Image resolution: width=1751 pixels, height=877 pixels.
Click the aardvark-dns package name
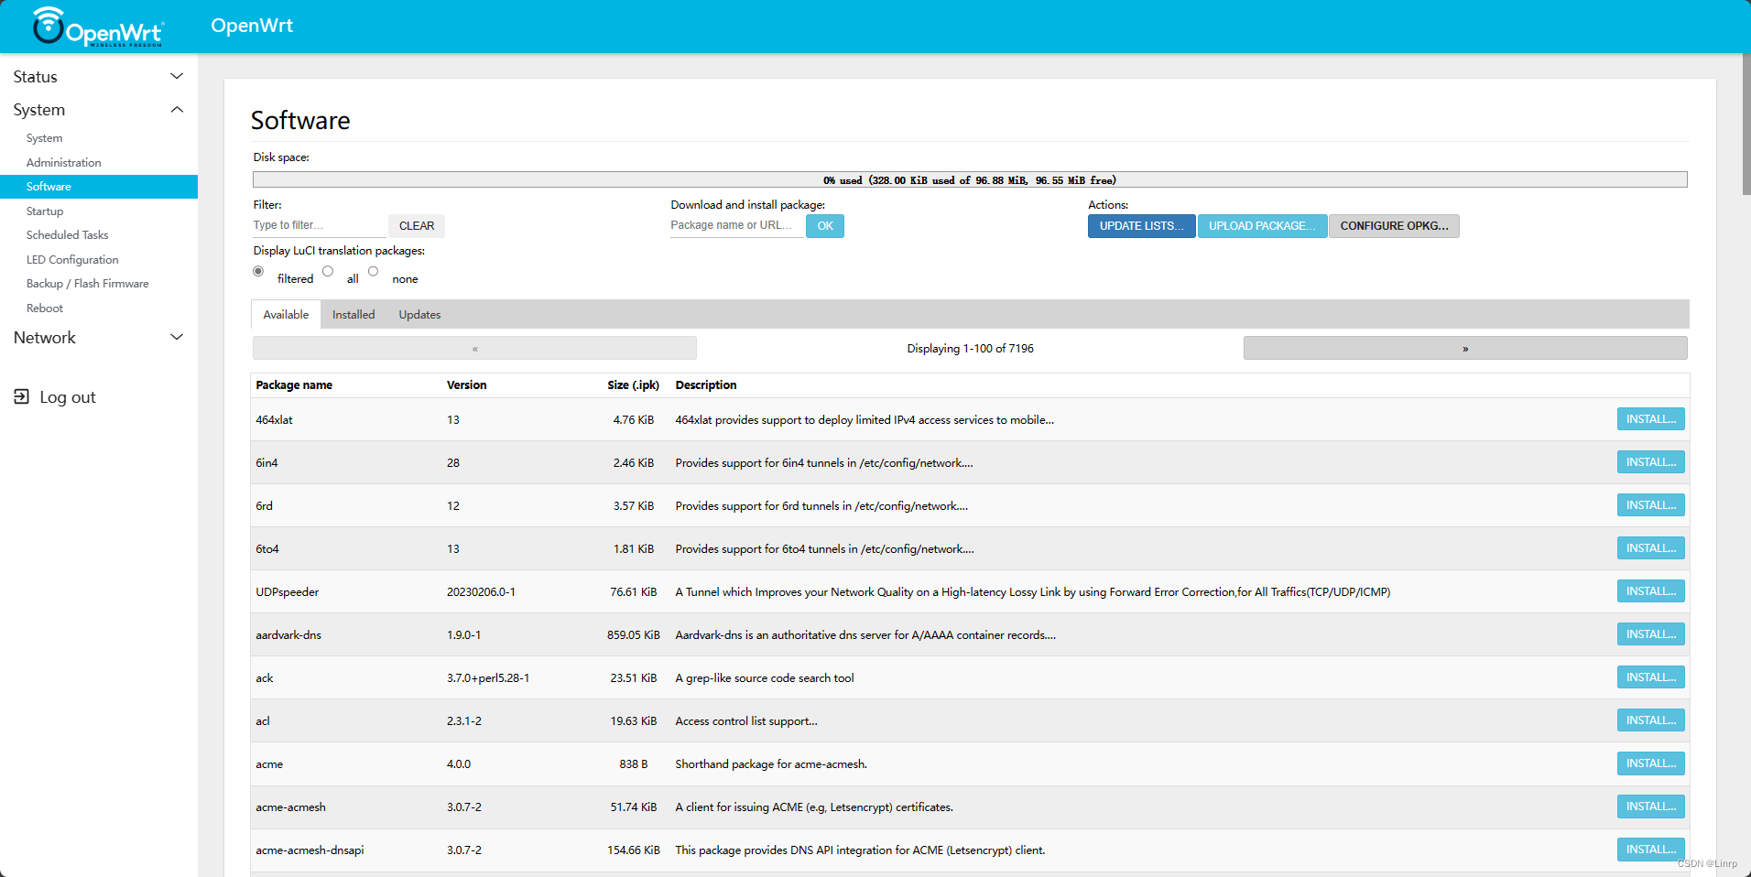288,635
